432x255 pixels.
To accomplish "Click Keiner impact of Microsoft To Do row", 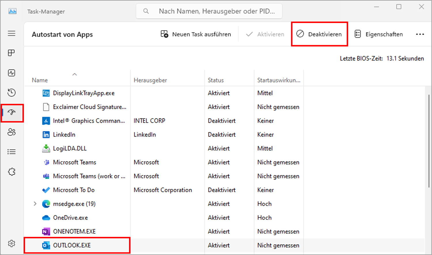I will (266, 190).
